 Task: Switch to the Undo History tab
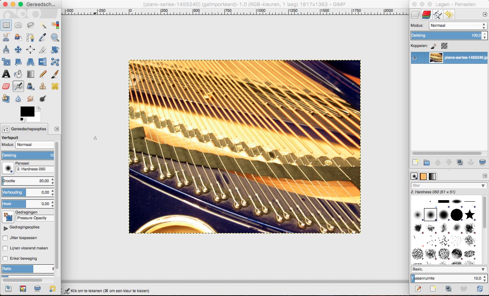[449, 15]
